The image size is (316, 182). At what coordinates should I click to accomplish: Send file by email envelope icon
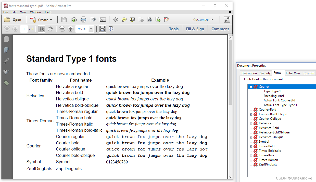click(103, 20)
